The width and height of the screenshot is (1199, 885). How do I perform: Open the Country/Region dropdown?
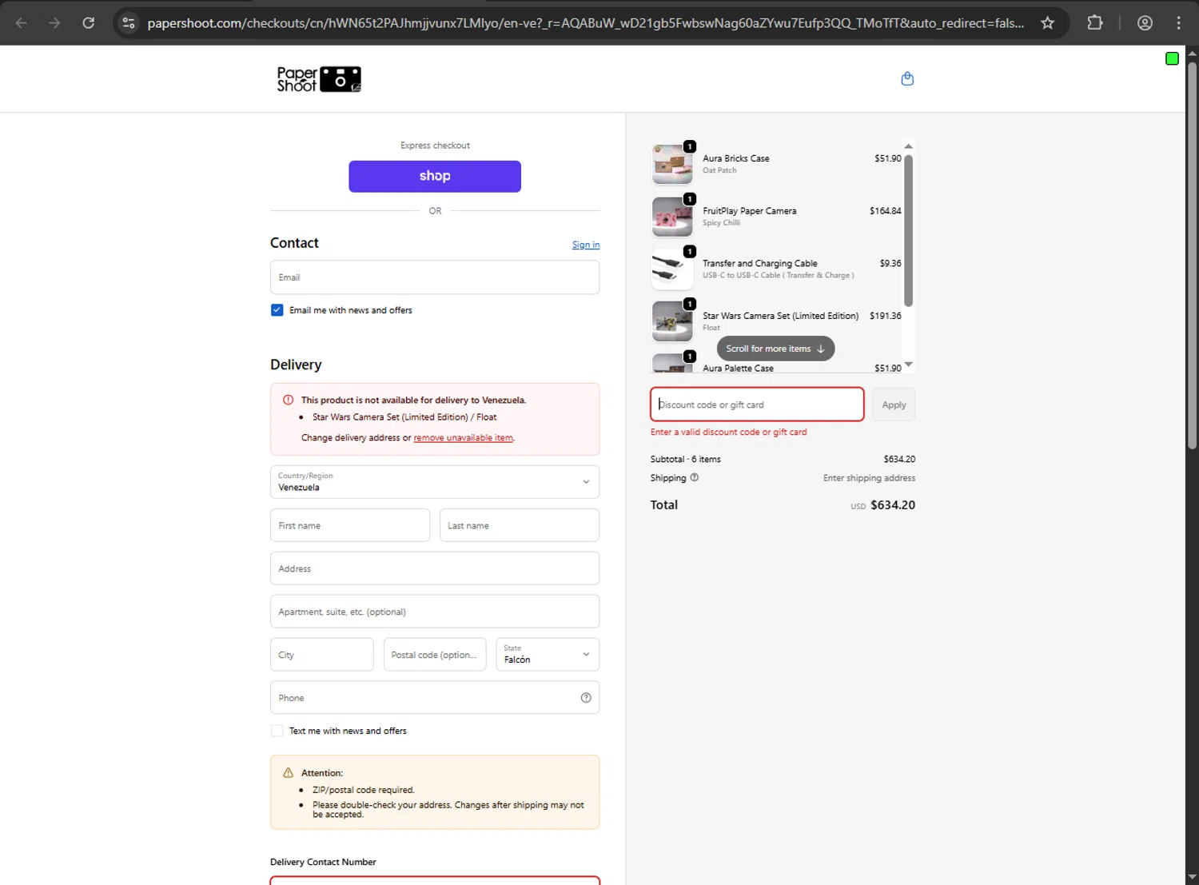click(435, 482)
